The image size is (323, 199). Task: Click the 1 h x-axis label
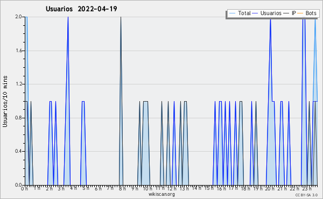(x=37, y=188)
